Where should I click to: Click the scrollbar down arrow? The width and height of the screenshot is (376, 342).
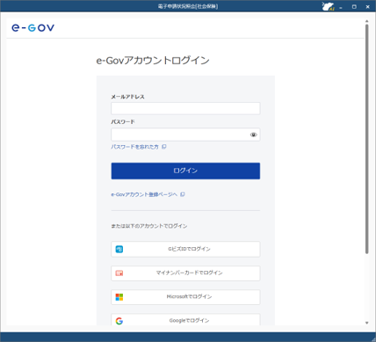coord(366,323)
